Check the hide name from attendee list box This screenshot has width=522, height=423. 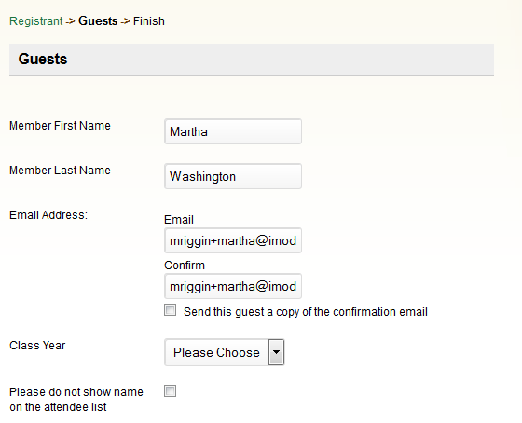[x=170, y=391]
